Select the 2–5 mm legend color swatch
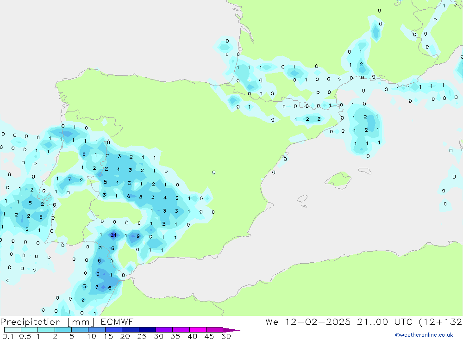This screenshot has height=339, width=463. coord(63,330)
